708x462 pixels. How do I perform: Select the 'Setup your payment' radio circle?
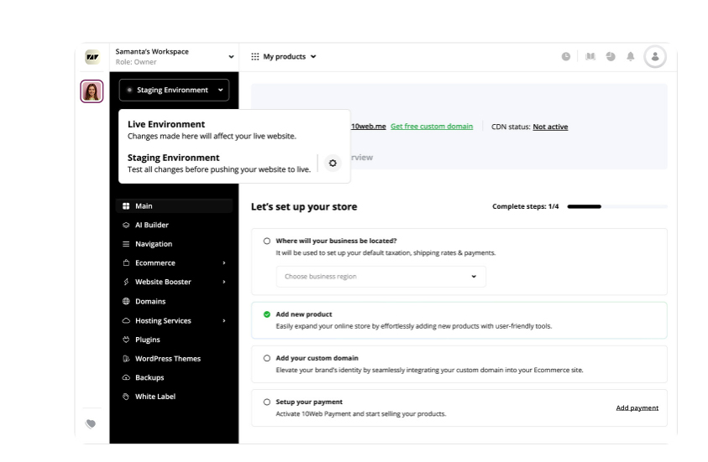(267, 402)
